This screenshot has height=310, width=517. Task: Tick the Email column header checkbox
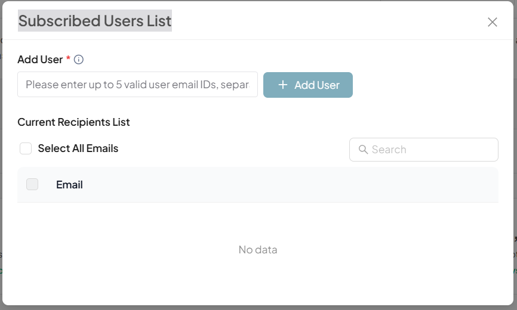(32, 185)
